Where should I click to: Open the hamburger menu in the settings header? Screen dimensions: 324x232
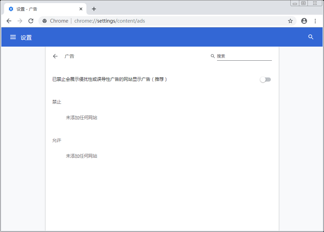(13, 37)
